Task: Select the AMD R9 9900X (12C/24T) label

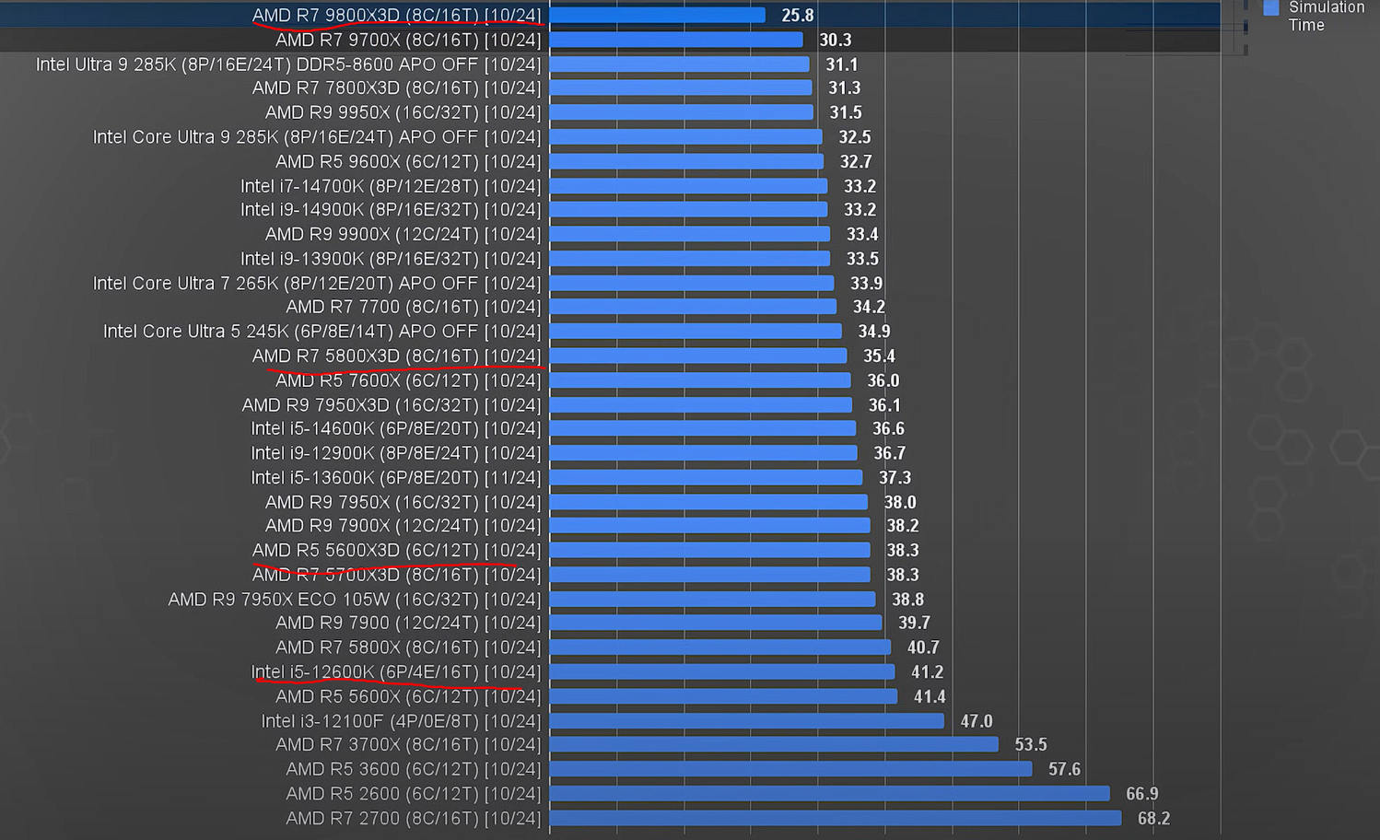Action: click(x=403, y=234)
